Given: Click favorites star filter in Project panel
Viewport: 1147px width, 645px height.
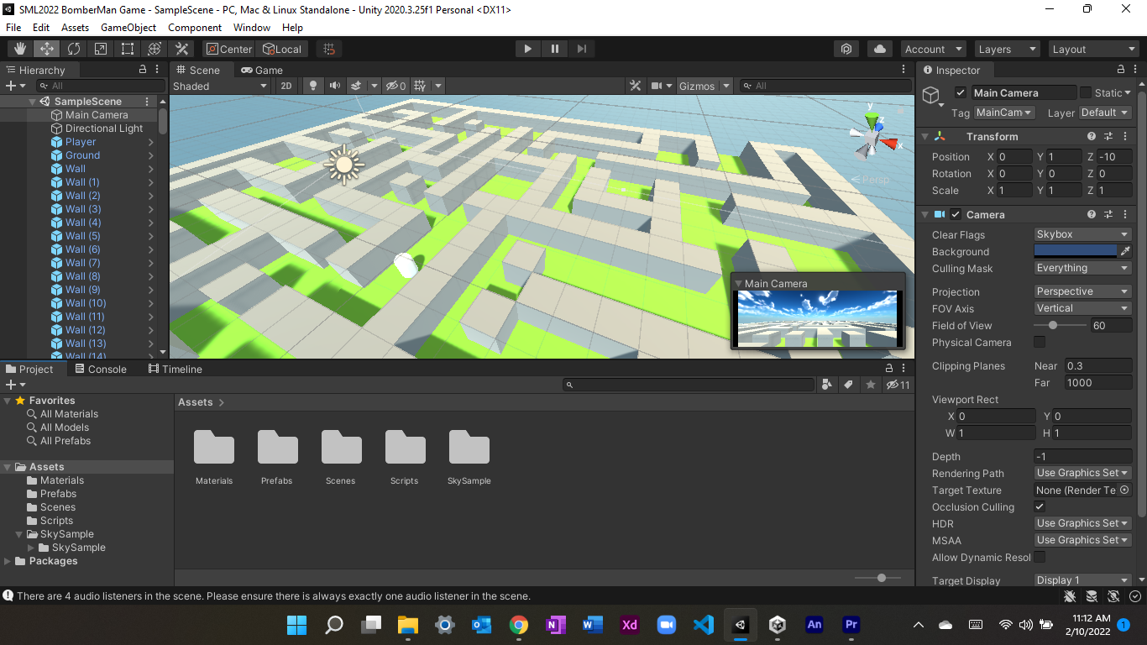Looking at the screenshot, I should (871, 385).
